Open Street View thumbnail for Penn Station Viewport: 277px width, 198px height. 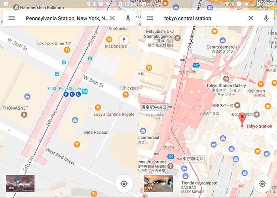20,183
